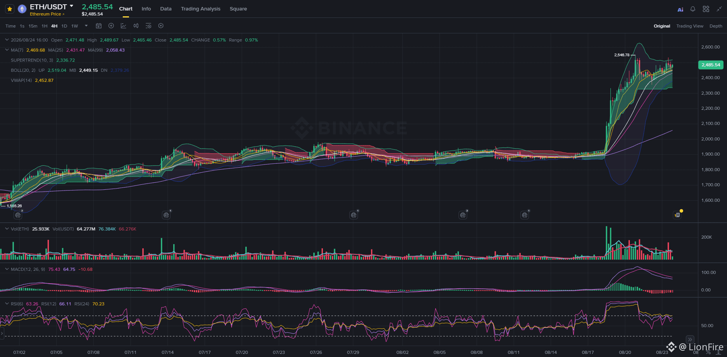727x357 pixels.
Task: Open the globe event marker near 08/12
Action: pos(525,215)
